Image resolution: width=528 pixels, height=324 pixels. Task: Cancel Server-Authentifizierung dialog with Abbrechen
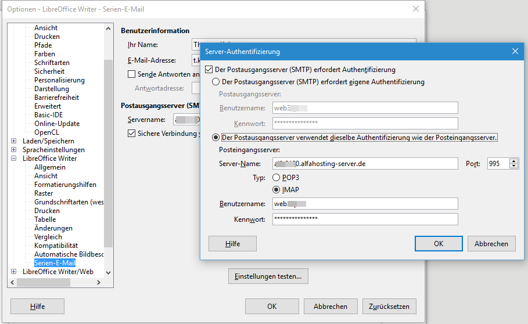(491, 244)
